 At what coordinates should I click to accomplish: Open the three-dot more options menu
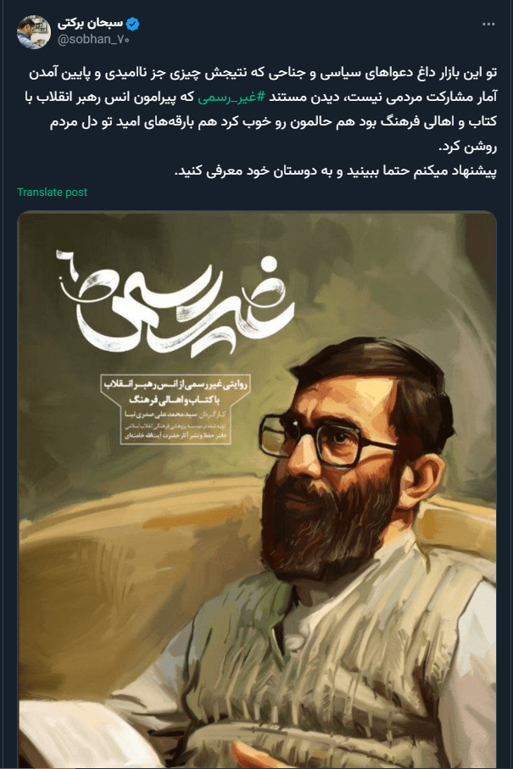click(x=488, y=25)
